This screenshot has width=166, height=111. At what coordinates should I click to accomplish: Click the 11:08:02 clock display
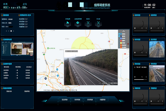150,5
